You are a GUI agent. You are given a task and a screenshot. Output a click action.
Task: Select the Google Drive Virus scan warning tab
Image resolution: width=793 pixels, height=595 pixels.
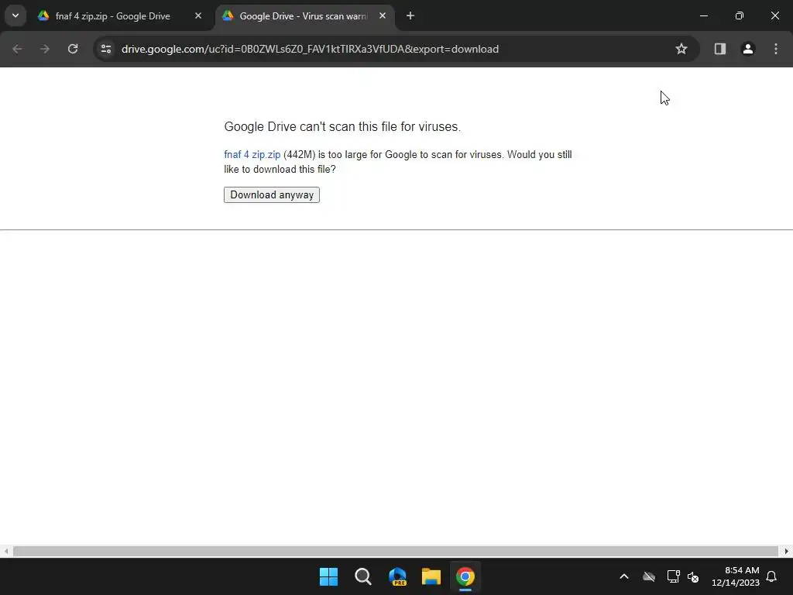(304, 16)
